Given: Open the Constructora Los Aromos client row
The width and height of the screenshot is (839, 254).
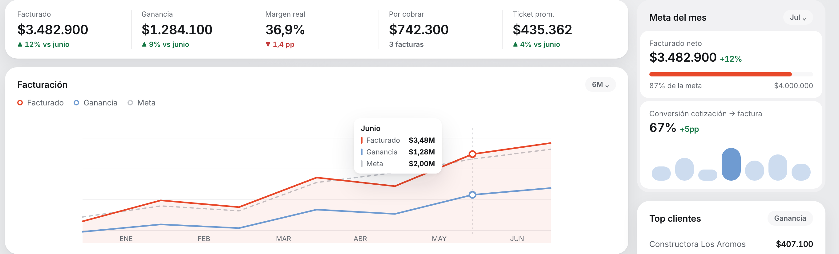Looking at the screenshot, I should coord(731,244).
